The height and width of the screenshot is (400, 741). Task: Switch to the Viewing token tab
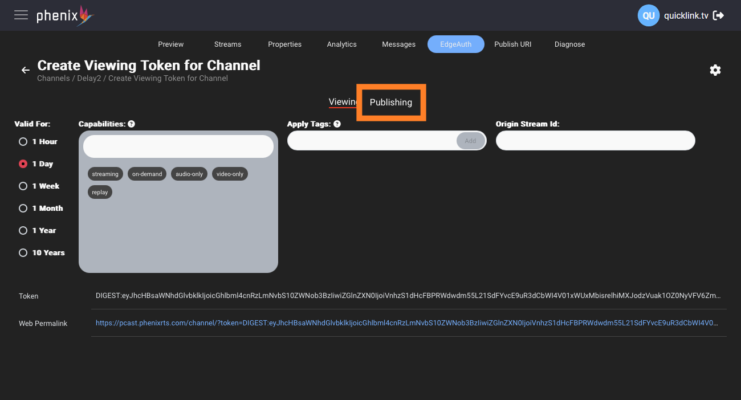(343, 102)
